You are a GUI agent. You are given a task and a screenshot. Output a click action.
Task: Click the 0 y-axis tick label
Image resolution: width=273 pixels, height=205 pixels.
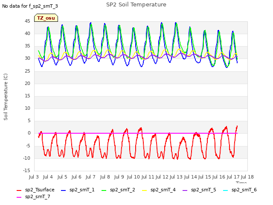[29, 133]
